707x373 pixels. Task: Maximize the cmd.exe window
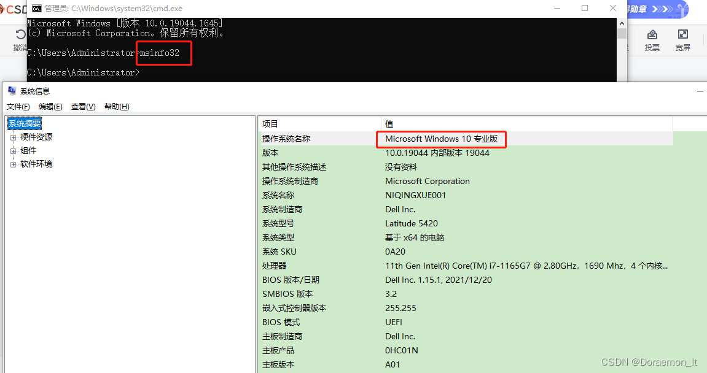coord(585,8)
